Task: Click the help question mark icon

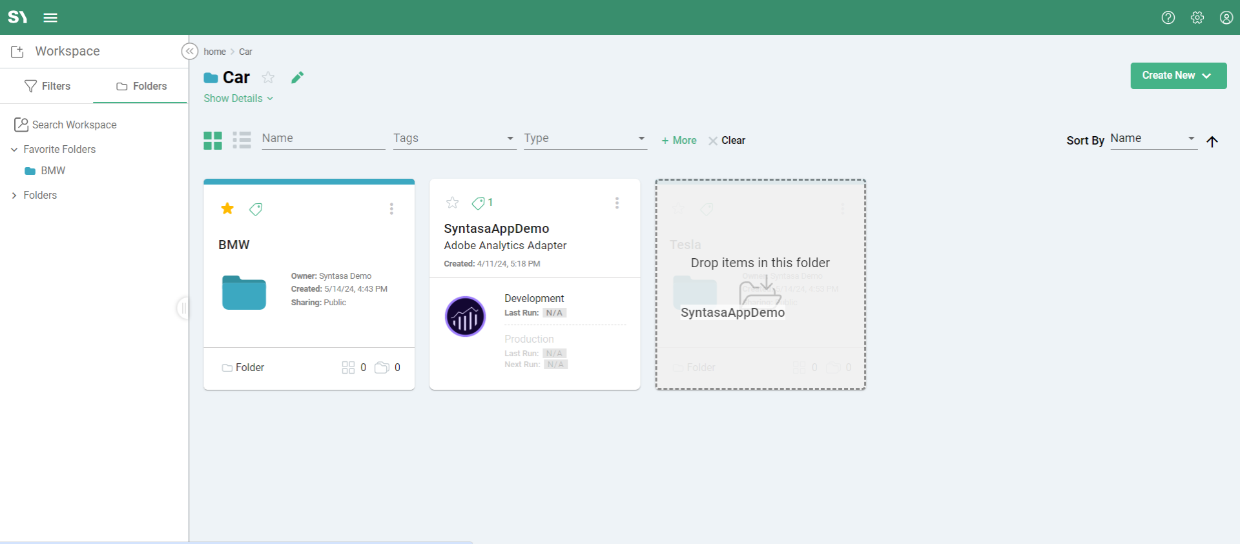Action: [x=1168, y=17]
